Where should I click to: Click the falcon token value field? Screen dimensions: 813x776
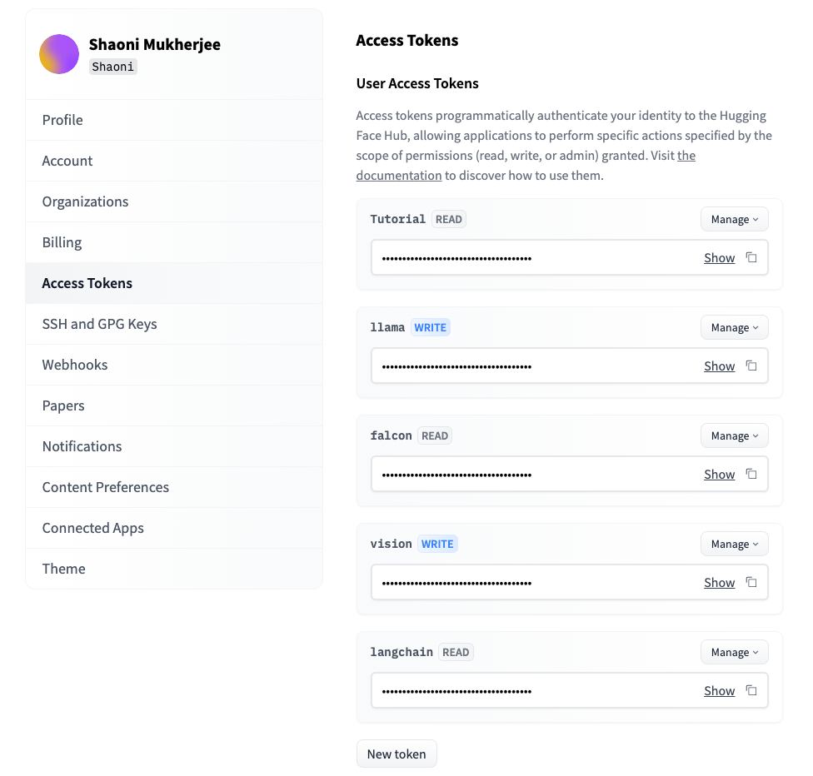click(569, 474)
